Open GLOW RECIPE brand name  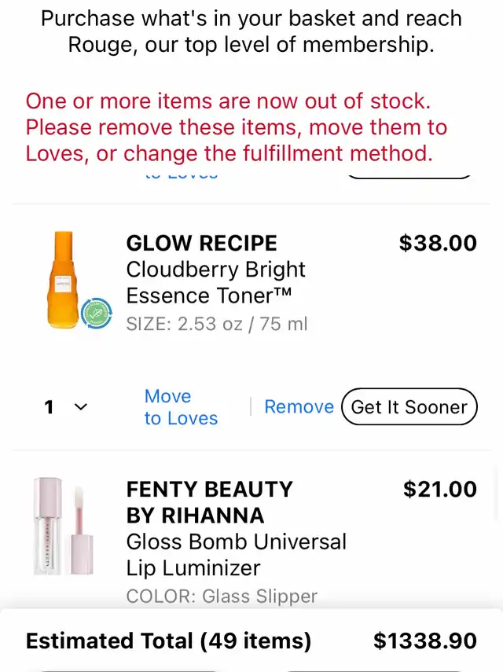(201, 243)
